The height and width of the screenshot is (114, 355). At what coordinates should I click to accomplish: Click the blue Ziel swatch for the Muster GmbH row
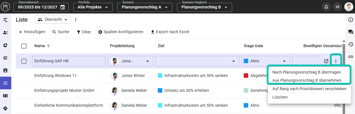160,90
